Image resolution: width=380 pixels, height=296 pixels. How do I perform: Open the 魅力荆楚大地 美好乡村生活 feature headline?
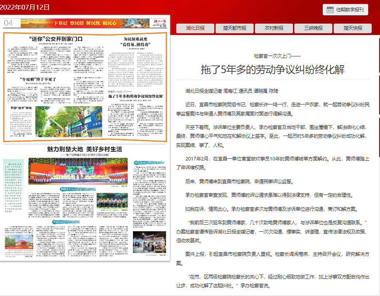click(x=84, y=149)
